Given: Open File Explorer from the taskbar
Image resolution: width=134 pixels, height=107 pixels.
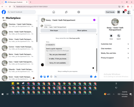Looking at the screenshot, I should [x=18, y=83].
